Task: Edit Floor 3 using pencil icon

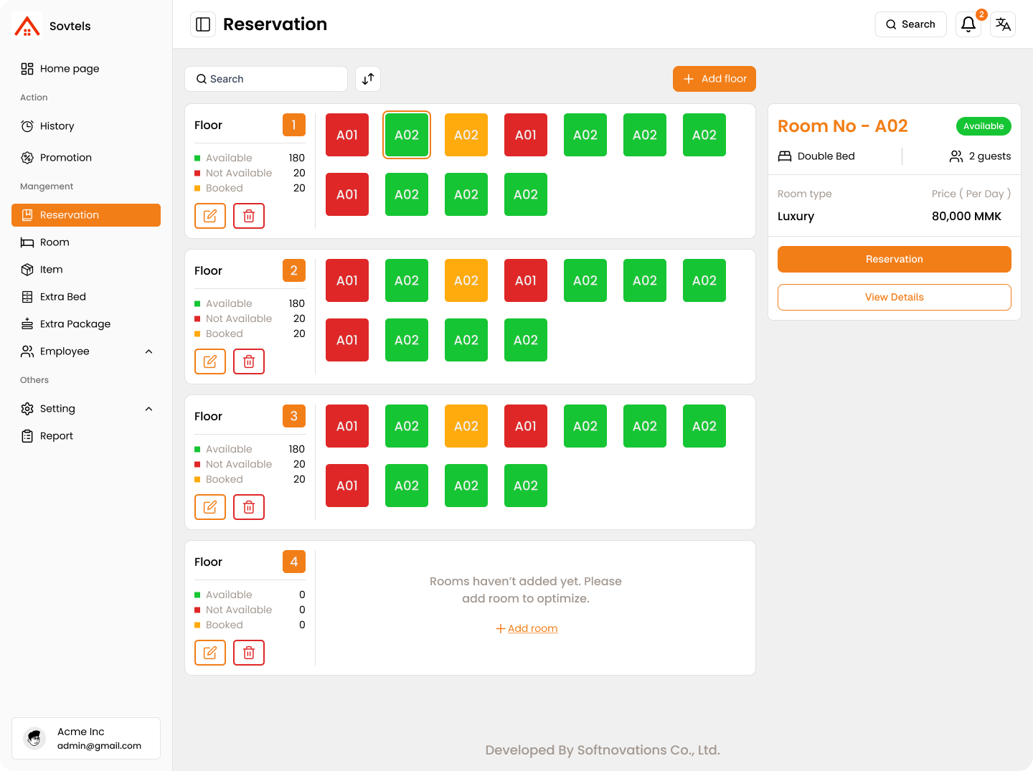Action: point(210,507)
